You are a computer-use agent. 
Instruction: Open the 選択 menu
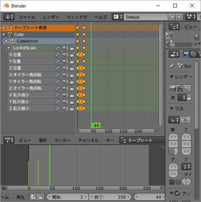click(x=43, y=140)
